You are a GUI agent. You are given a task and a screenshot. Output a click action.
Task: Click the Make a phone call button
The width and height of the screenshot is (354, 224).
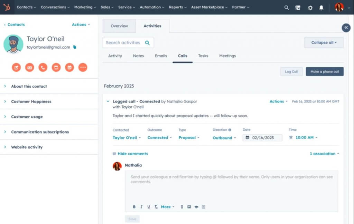click(x=324, y=71)
